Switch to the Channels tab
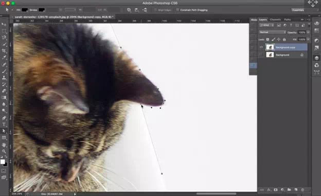Viewport: 321px width, 196px height. pos(275,20)
